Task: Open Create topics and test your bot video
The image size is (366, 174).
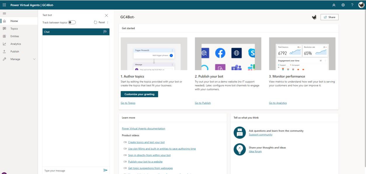Action: [x=146, y=142]
